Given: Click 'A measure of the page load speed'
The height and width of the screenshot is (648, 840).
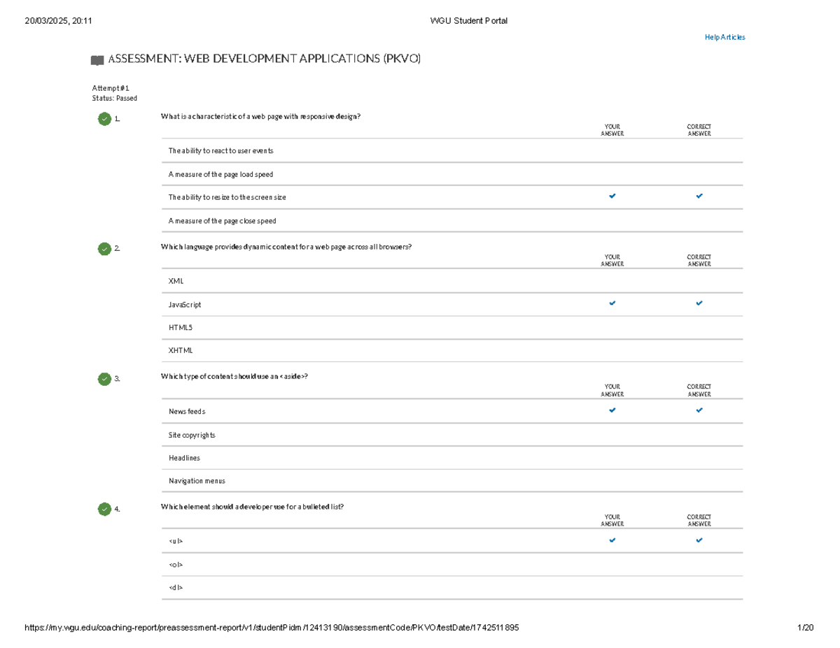Looking at the screenshot, I should click(220, 174).
